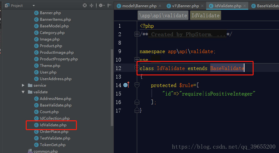Viewport: 279px width, 153px height.
Task: Close the IdValidate.php editor tab
Action: [x=245, y=6]
